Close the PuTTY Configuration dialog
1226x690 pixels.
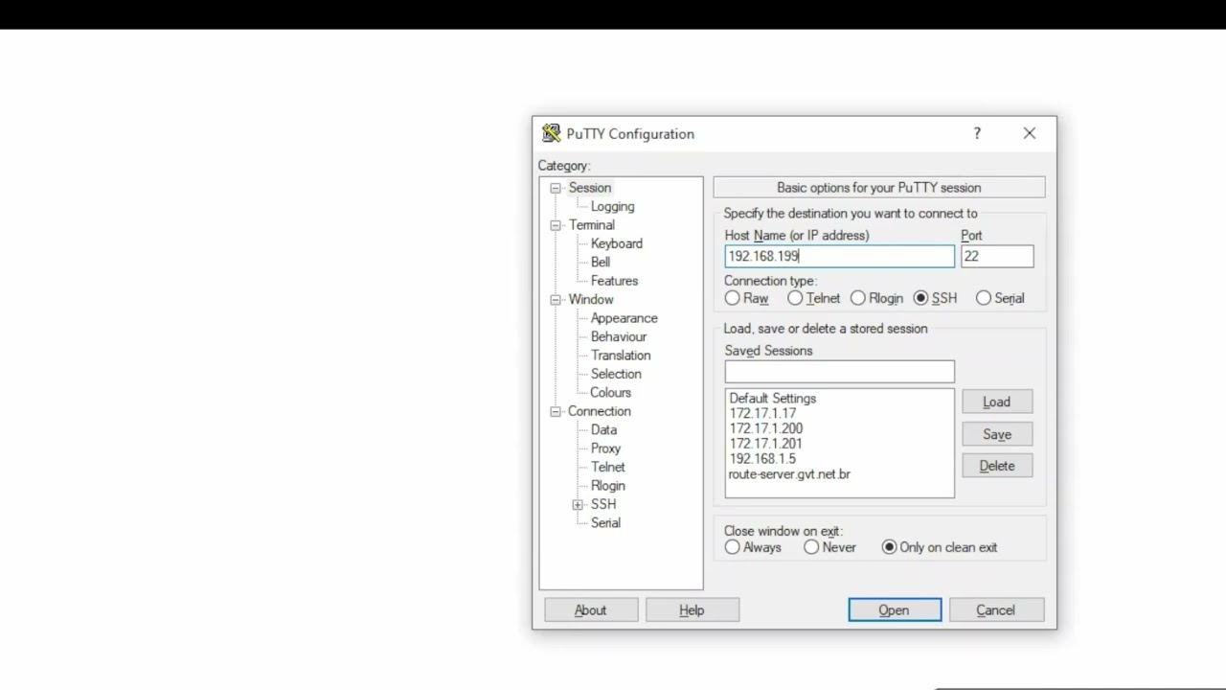coord(1030,133)
